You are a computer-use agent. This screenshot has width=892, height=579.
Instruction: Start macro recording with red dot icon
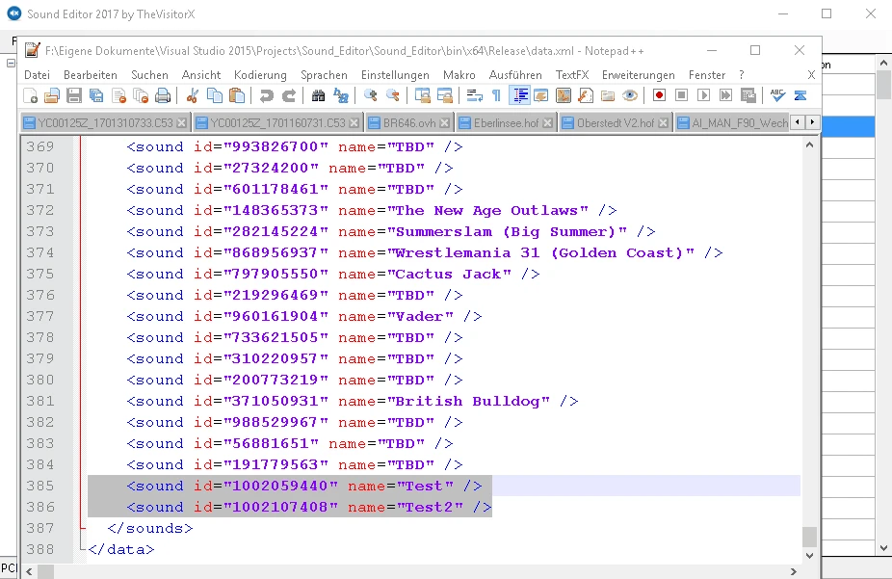(659, 95)
